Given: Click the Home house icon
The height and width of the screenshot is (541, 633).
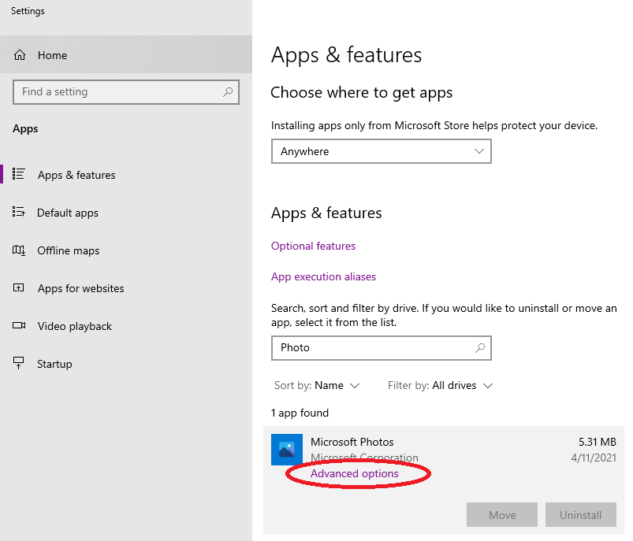Looking at the screenshot, I should [x=20, y=55].
